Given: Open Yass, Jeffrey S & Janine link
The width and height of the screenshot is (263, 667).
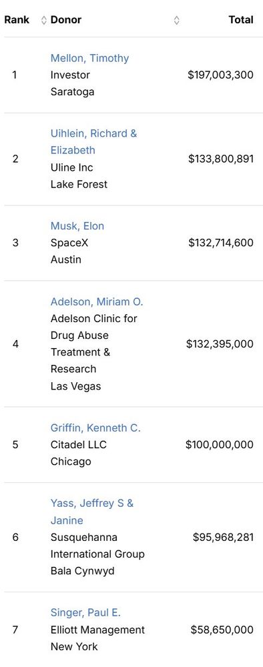Looking at the screenshot, I should point(92,512).
